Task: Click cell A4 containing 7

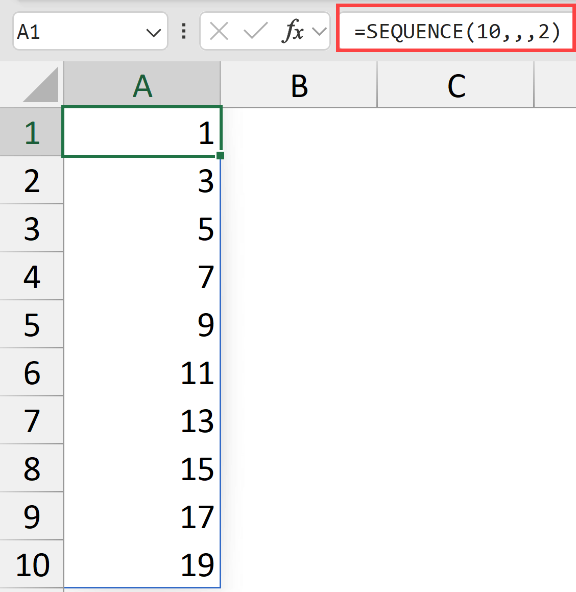Action: tap(142, 276)
